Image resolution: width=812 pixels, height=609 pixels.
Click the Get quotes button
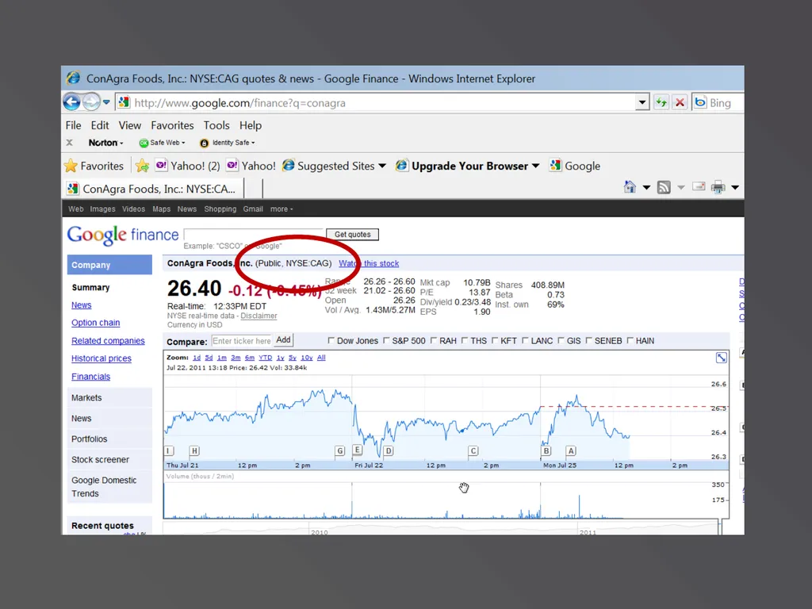(x=352, y=235)
